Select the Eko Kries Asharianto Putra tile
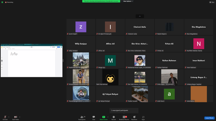This screenshot has height=121, width=216. click(x=140, y=44)
